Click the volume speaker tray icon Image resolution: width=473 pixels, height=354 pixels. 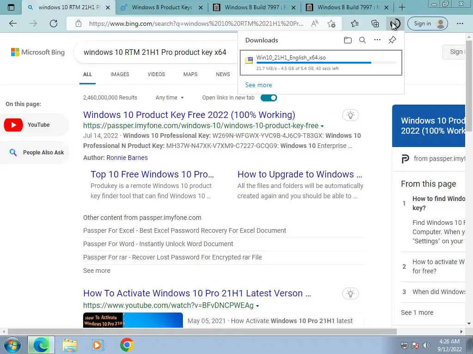(426, 345)
